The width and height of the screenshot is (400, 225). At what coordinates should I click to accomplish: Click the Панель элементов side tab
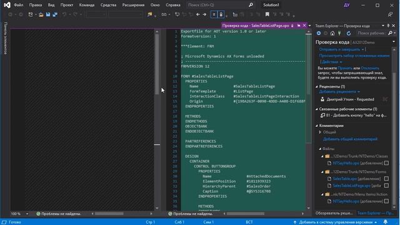[6, 38]
